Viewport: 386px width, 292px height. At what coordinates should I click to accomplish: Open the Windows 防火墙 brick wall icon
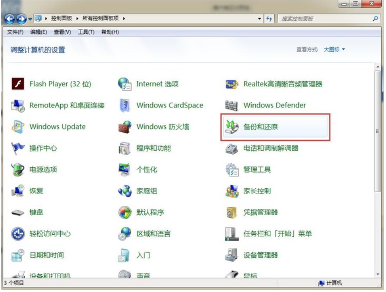(x=125, y=127)
